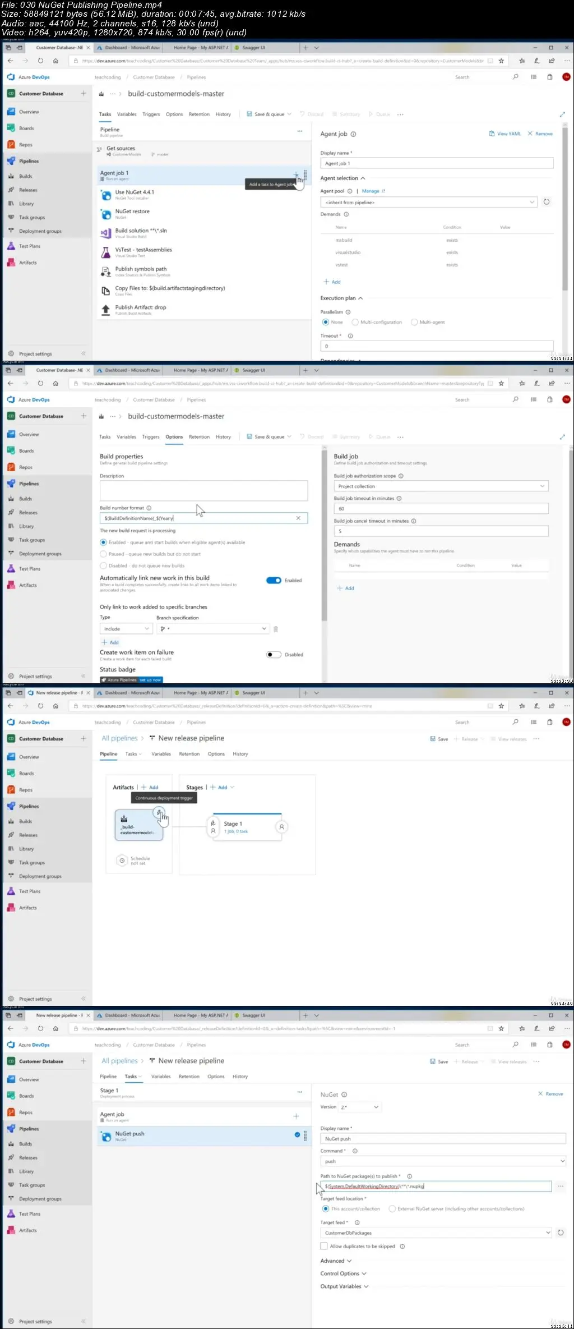This screenshot has width=574, height=1329.
Task: Enable Create work item on failure switch
Action: tap(274, 654)
